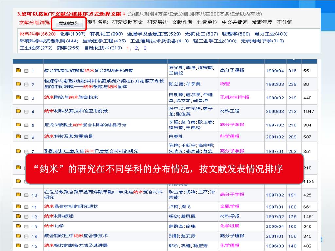Tick the checkbox for result 4
The image size is (335, 251).
(26, 112)
